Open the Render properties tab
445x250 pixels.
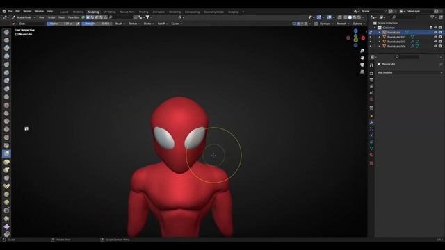[371, 73]
